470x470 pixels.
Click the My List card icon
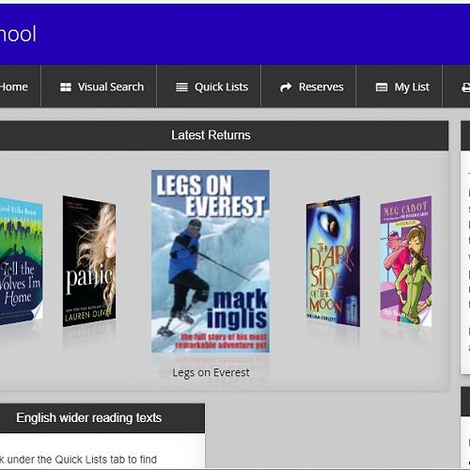point(382,87)
